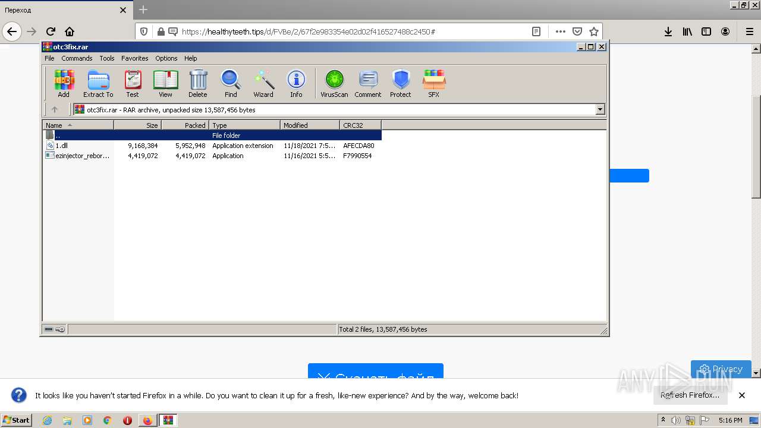
Task: Open Firefox library icon
Action: click(687, 32)
